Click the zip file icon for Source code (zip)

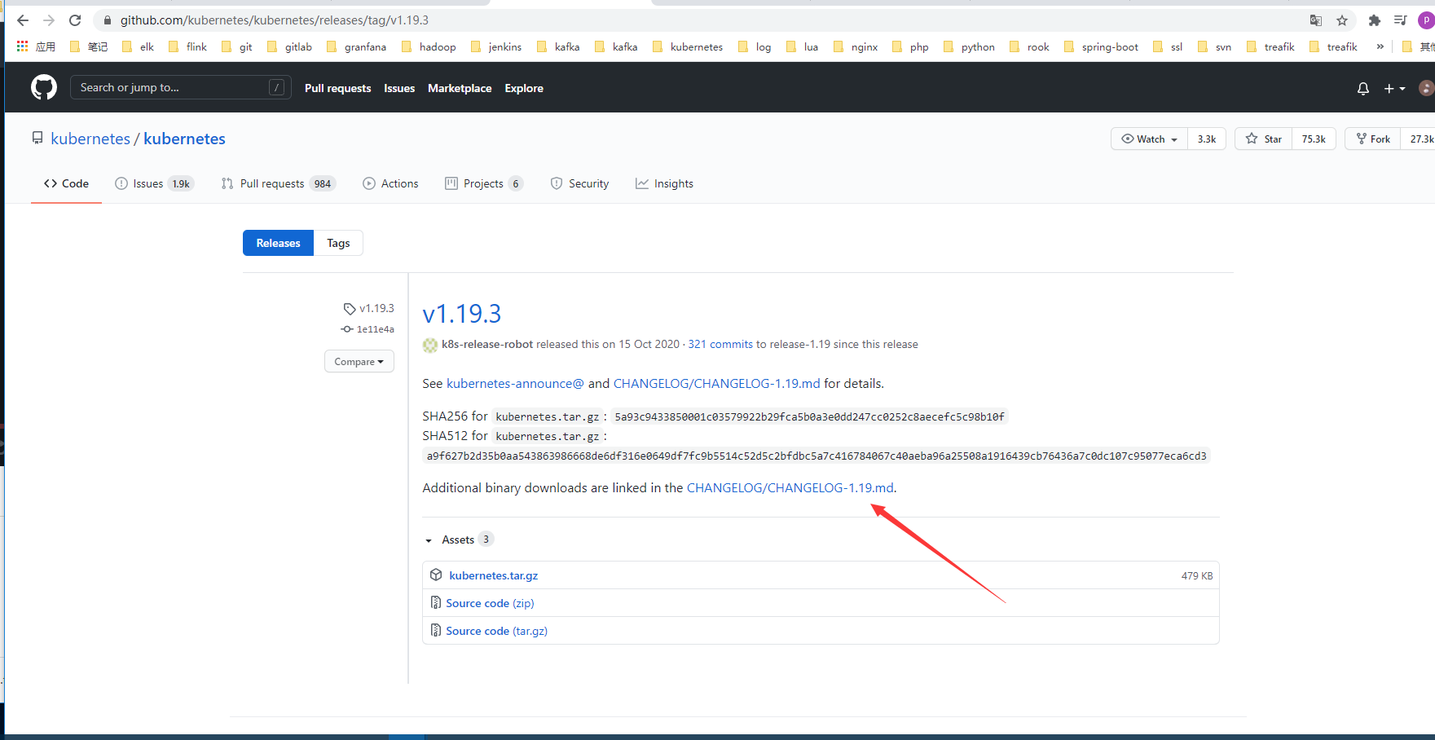coord(436,602)
